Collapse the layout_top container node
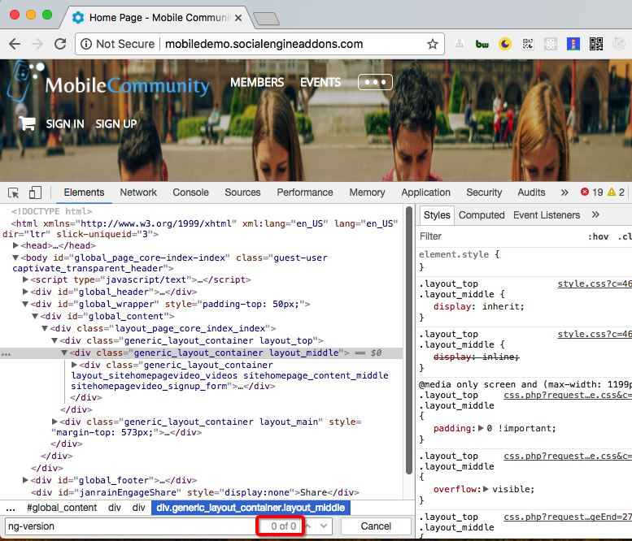This screenshot has width=632, height=541. click(54, 340)
